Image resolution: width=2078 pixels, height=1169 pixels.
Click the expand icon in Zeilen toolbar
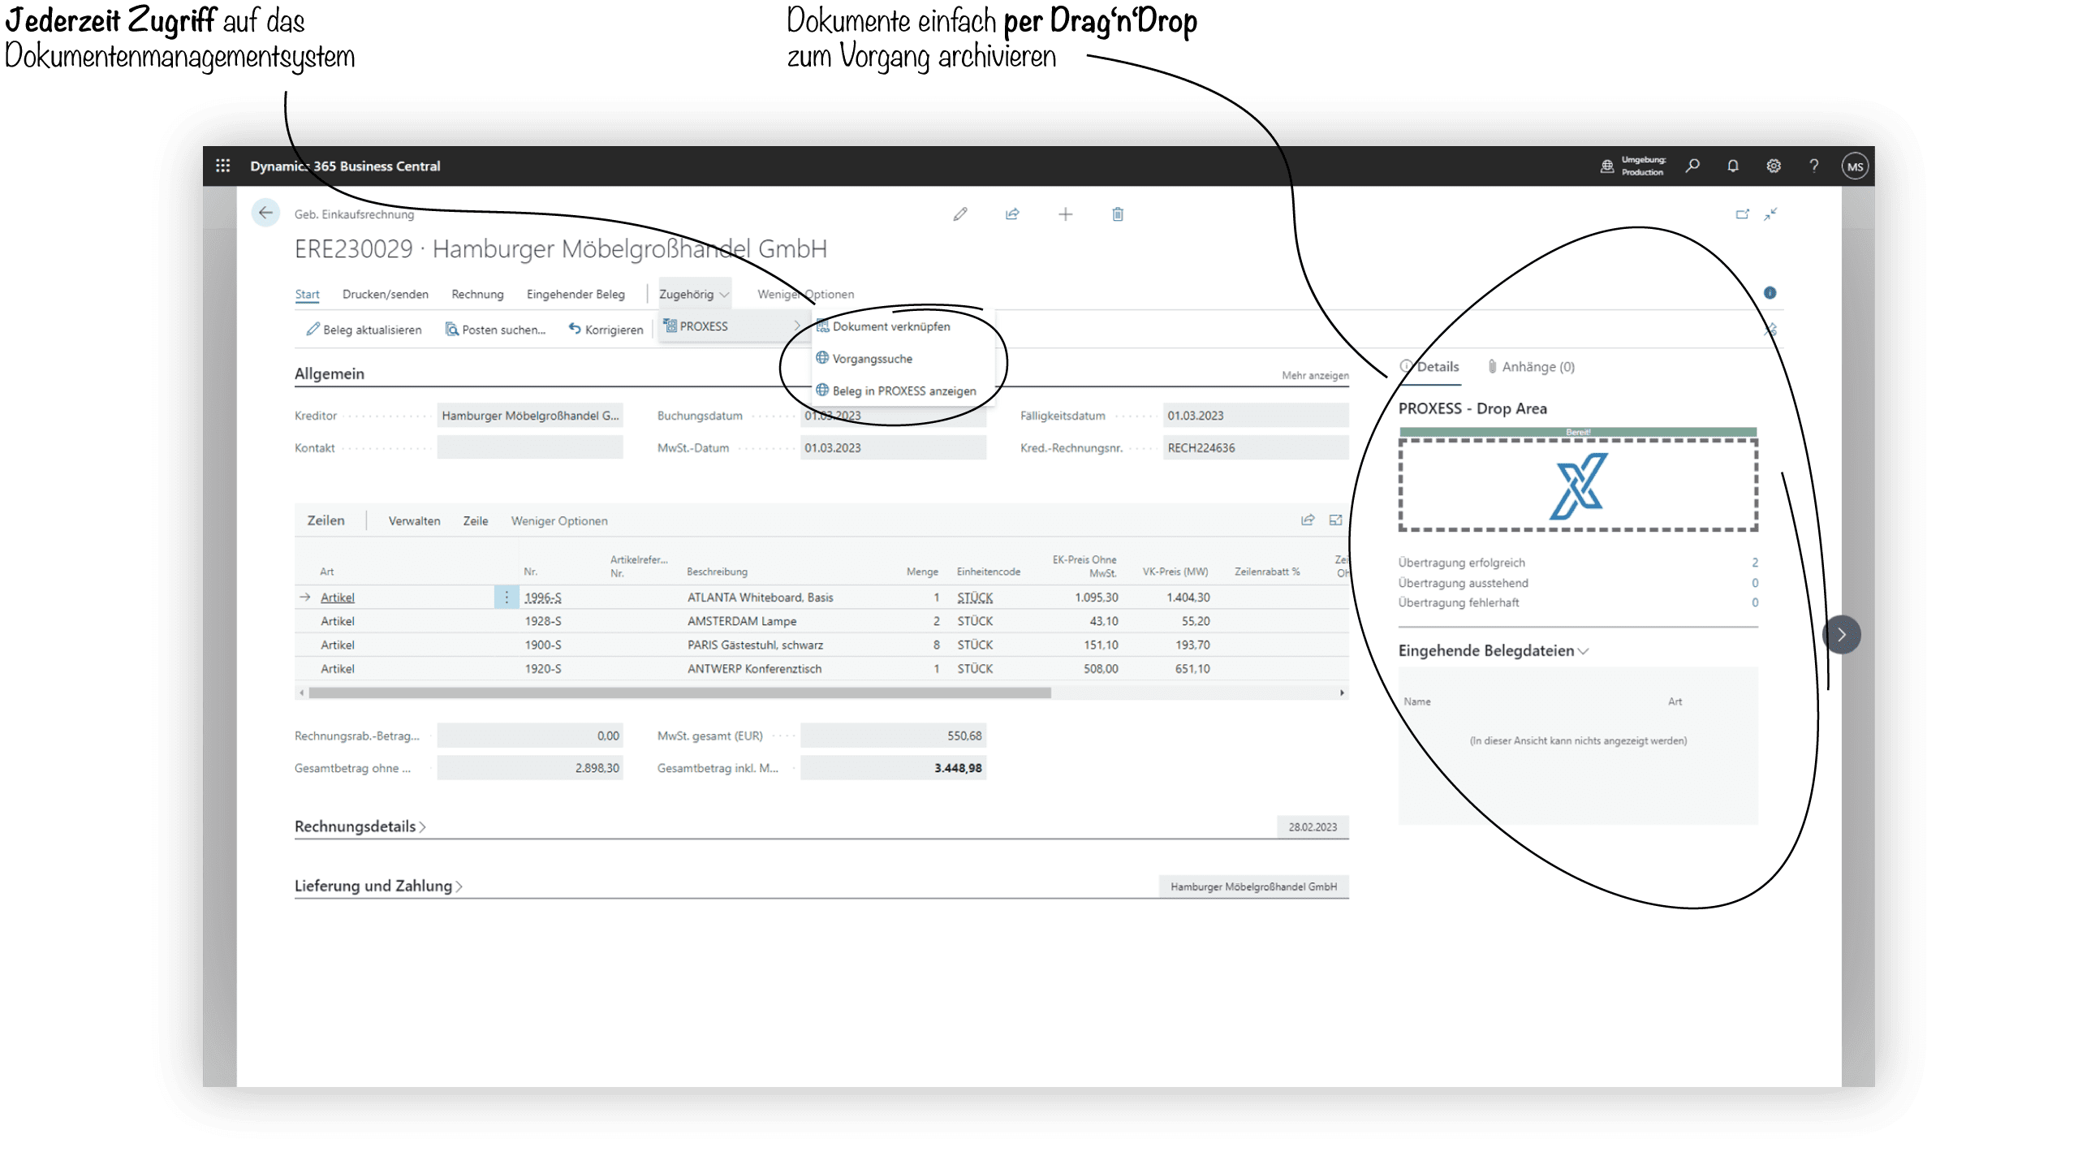coord(1335,520)
